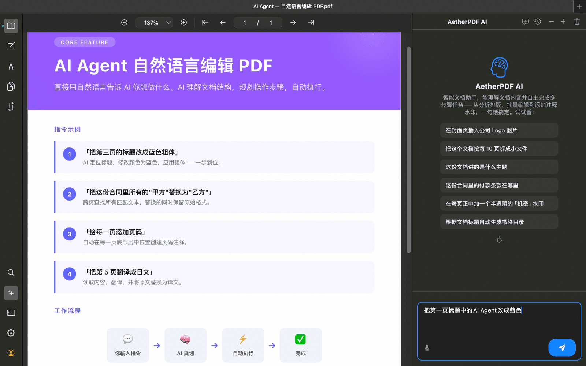The image size is (586, 366).
Task: Pick suggestion '根据文档标题自动生成书签目录'
Action: [499, 222]
